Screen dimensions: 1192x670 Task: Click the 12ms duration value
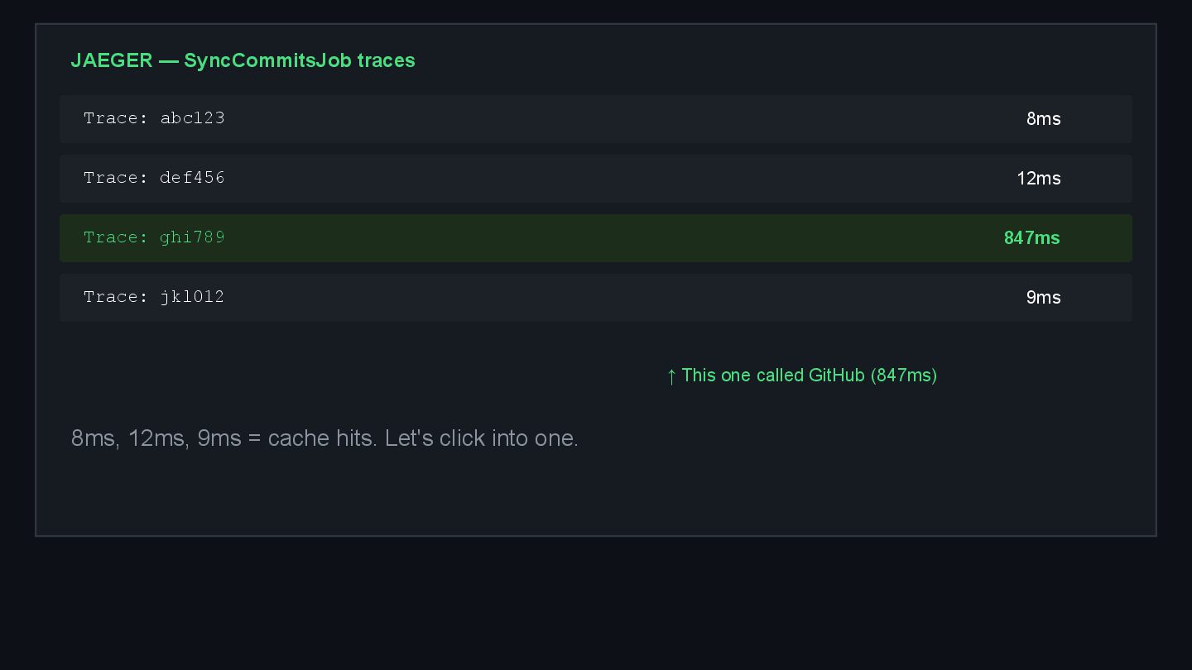[x=1038, y=179]
